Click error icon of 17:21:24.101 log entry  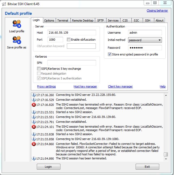34,127
